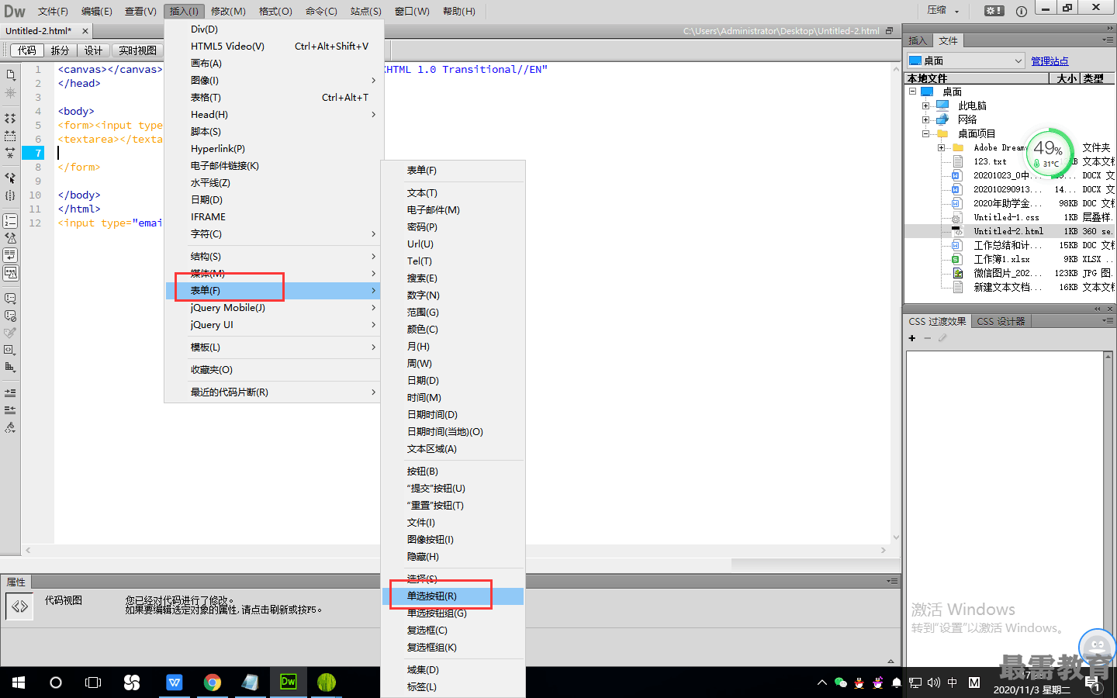Close the Untitled-2.html document tab
This screenshot has height=698, width=1117.
point(85,31)
